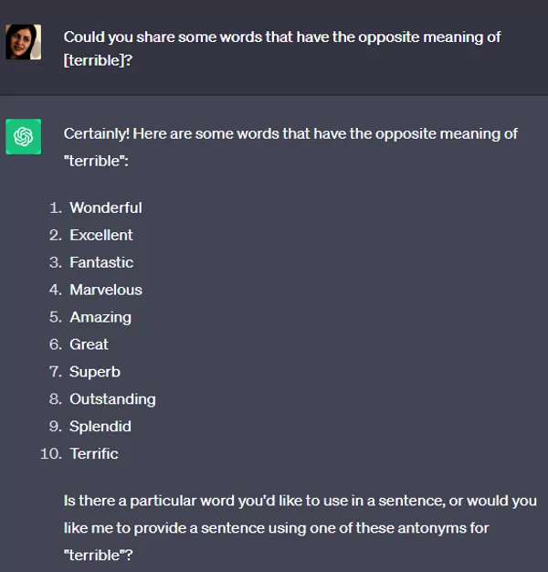The width and height of the screenshot is (548, 572).
Task: Click the list number 1 beside Wonderful
Action: point(56,207)
